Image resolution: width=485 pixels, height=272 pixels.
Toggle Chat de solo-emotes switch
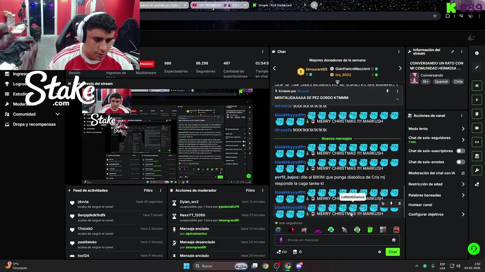click(460, 162)
